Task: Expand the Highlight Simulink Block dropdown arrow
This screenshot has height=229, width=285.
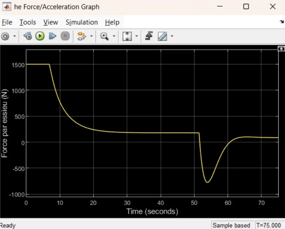Action: pos(92,36)
